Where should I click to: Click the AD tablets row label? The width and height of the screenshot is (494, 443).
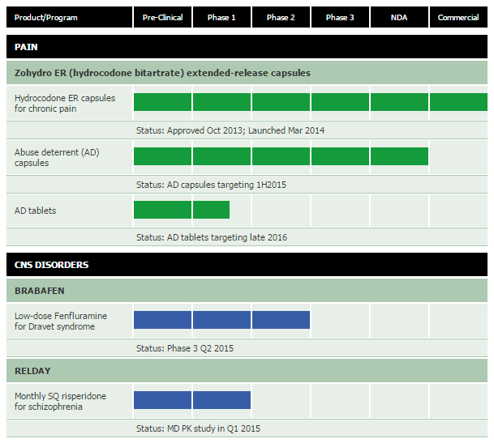[x=36, y=211]
